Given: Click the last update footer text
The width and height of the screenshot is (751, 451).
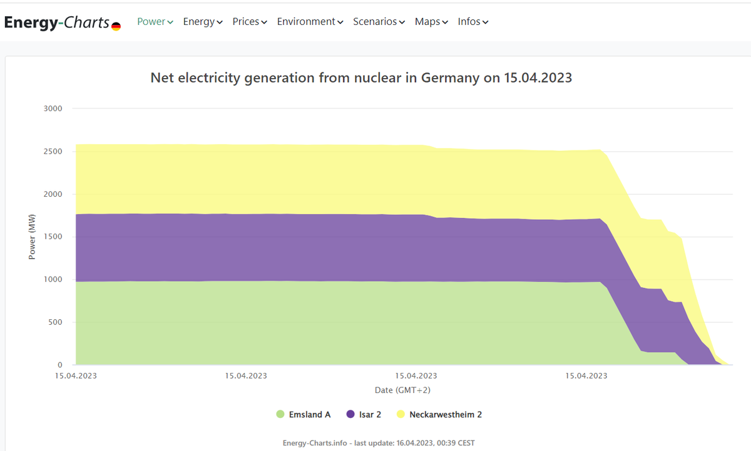Looking at the screenshot, I should (x=379, y=443).
